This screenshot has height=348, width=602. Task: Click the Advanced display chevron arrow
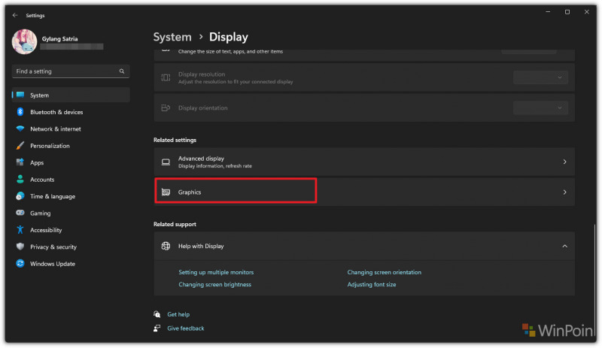565,162
